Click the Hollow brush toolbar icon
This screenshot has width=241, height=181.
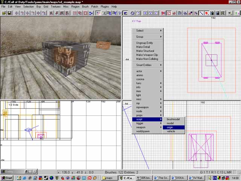[x=86, y=13]
